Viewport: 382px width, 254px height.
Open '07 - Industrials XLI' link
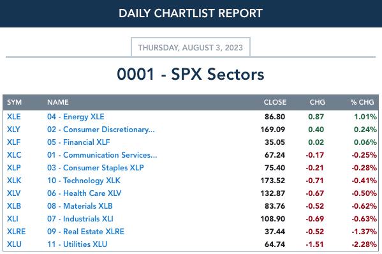(x=80, y=219)
